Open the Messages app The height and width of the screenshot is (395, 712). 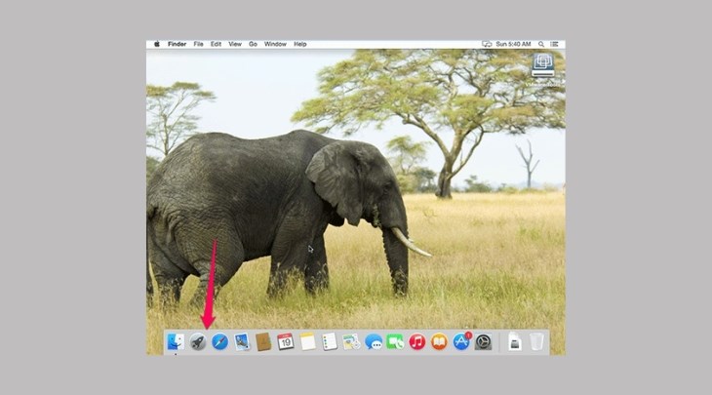(374, 342)
